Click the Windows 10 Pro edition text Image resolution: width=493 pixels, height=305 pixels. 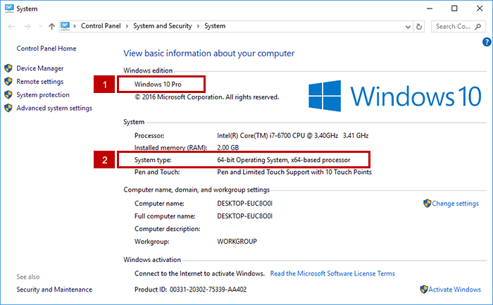tap(158, 85)
